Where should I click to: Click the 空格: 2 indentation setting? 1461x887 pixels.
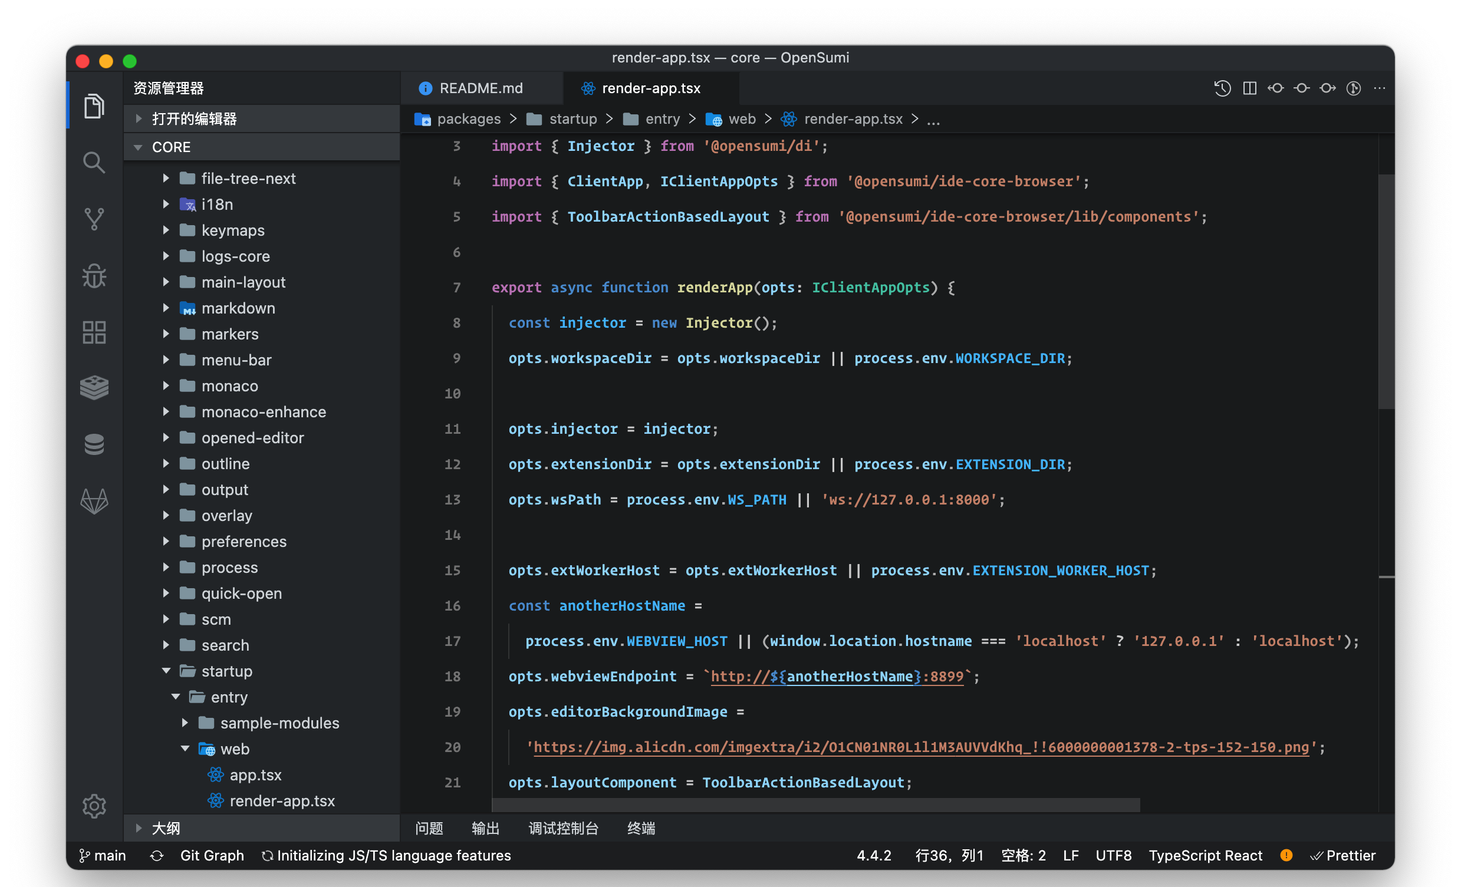click(x=1024, y=856)
